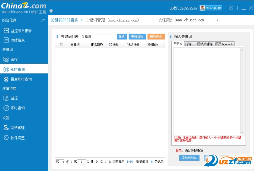This screenshot has width=254, height=171.
Task: Collapse the sidebar with the arrow icon
Action: 43,21
